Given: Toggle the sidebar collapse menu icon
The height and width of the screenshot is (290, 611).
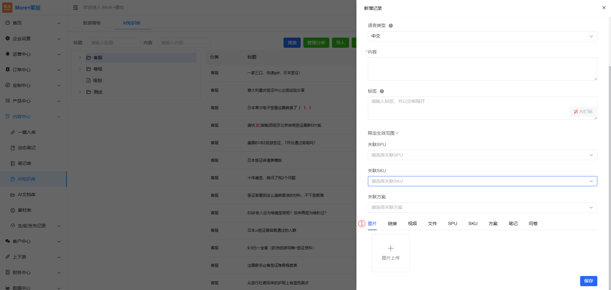Looking at the screenshot, I should (x=75, y=8).
